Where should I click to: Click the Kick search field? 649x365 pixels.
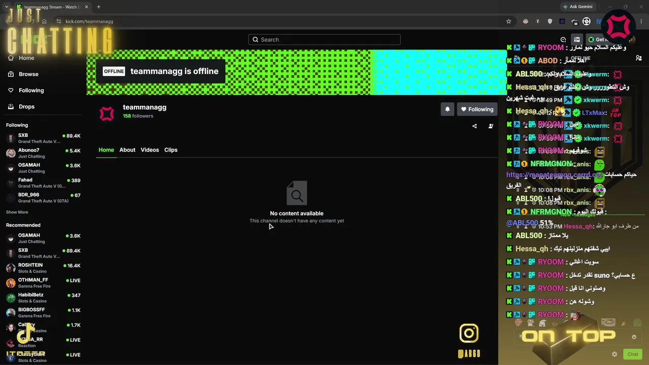click(x=324, y=40)
